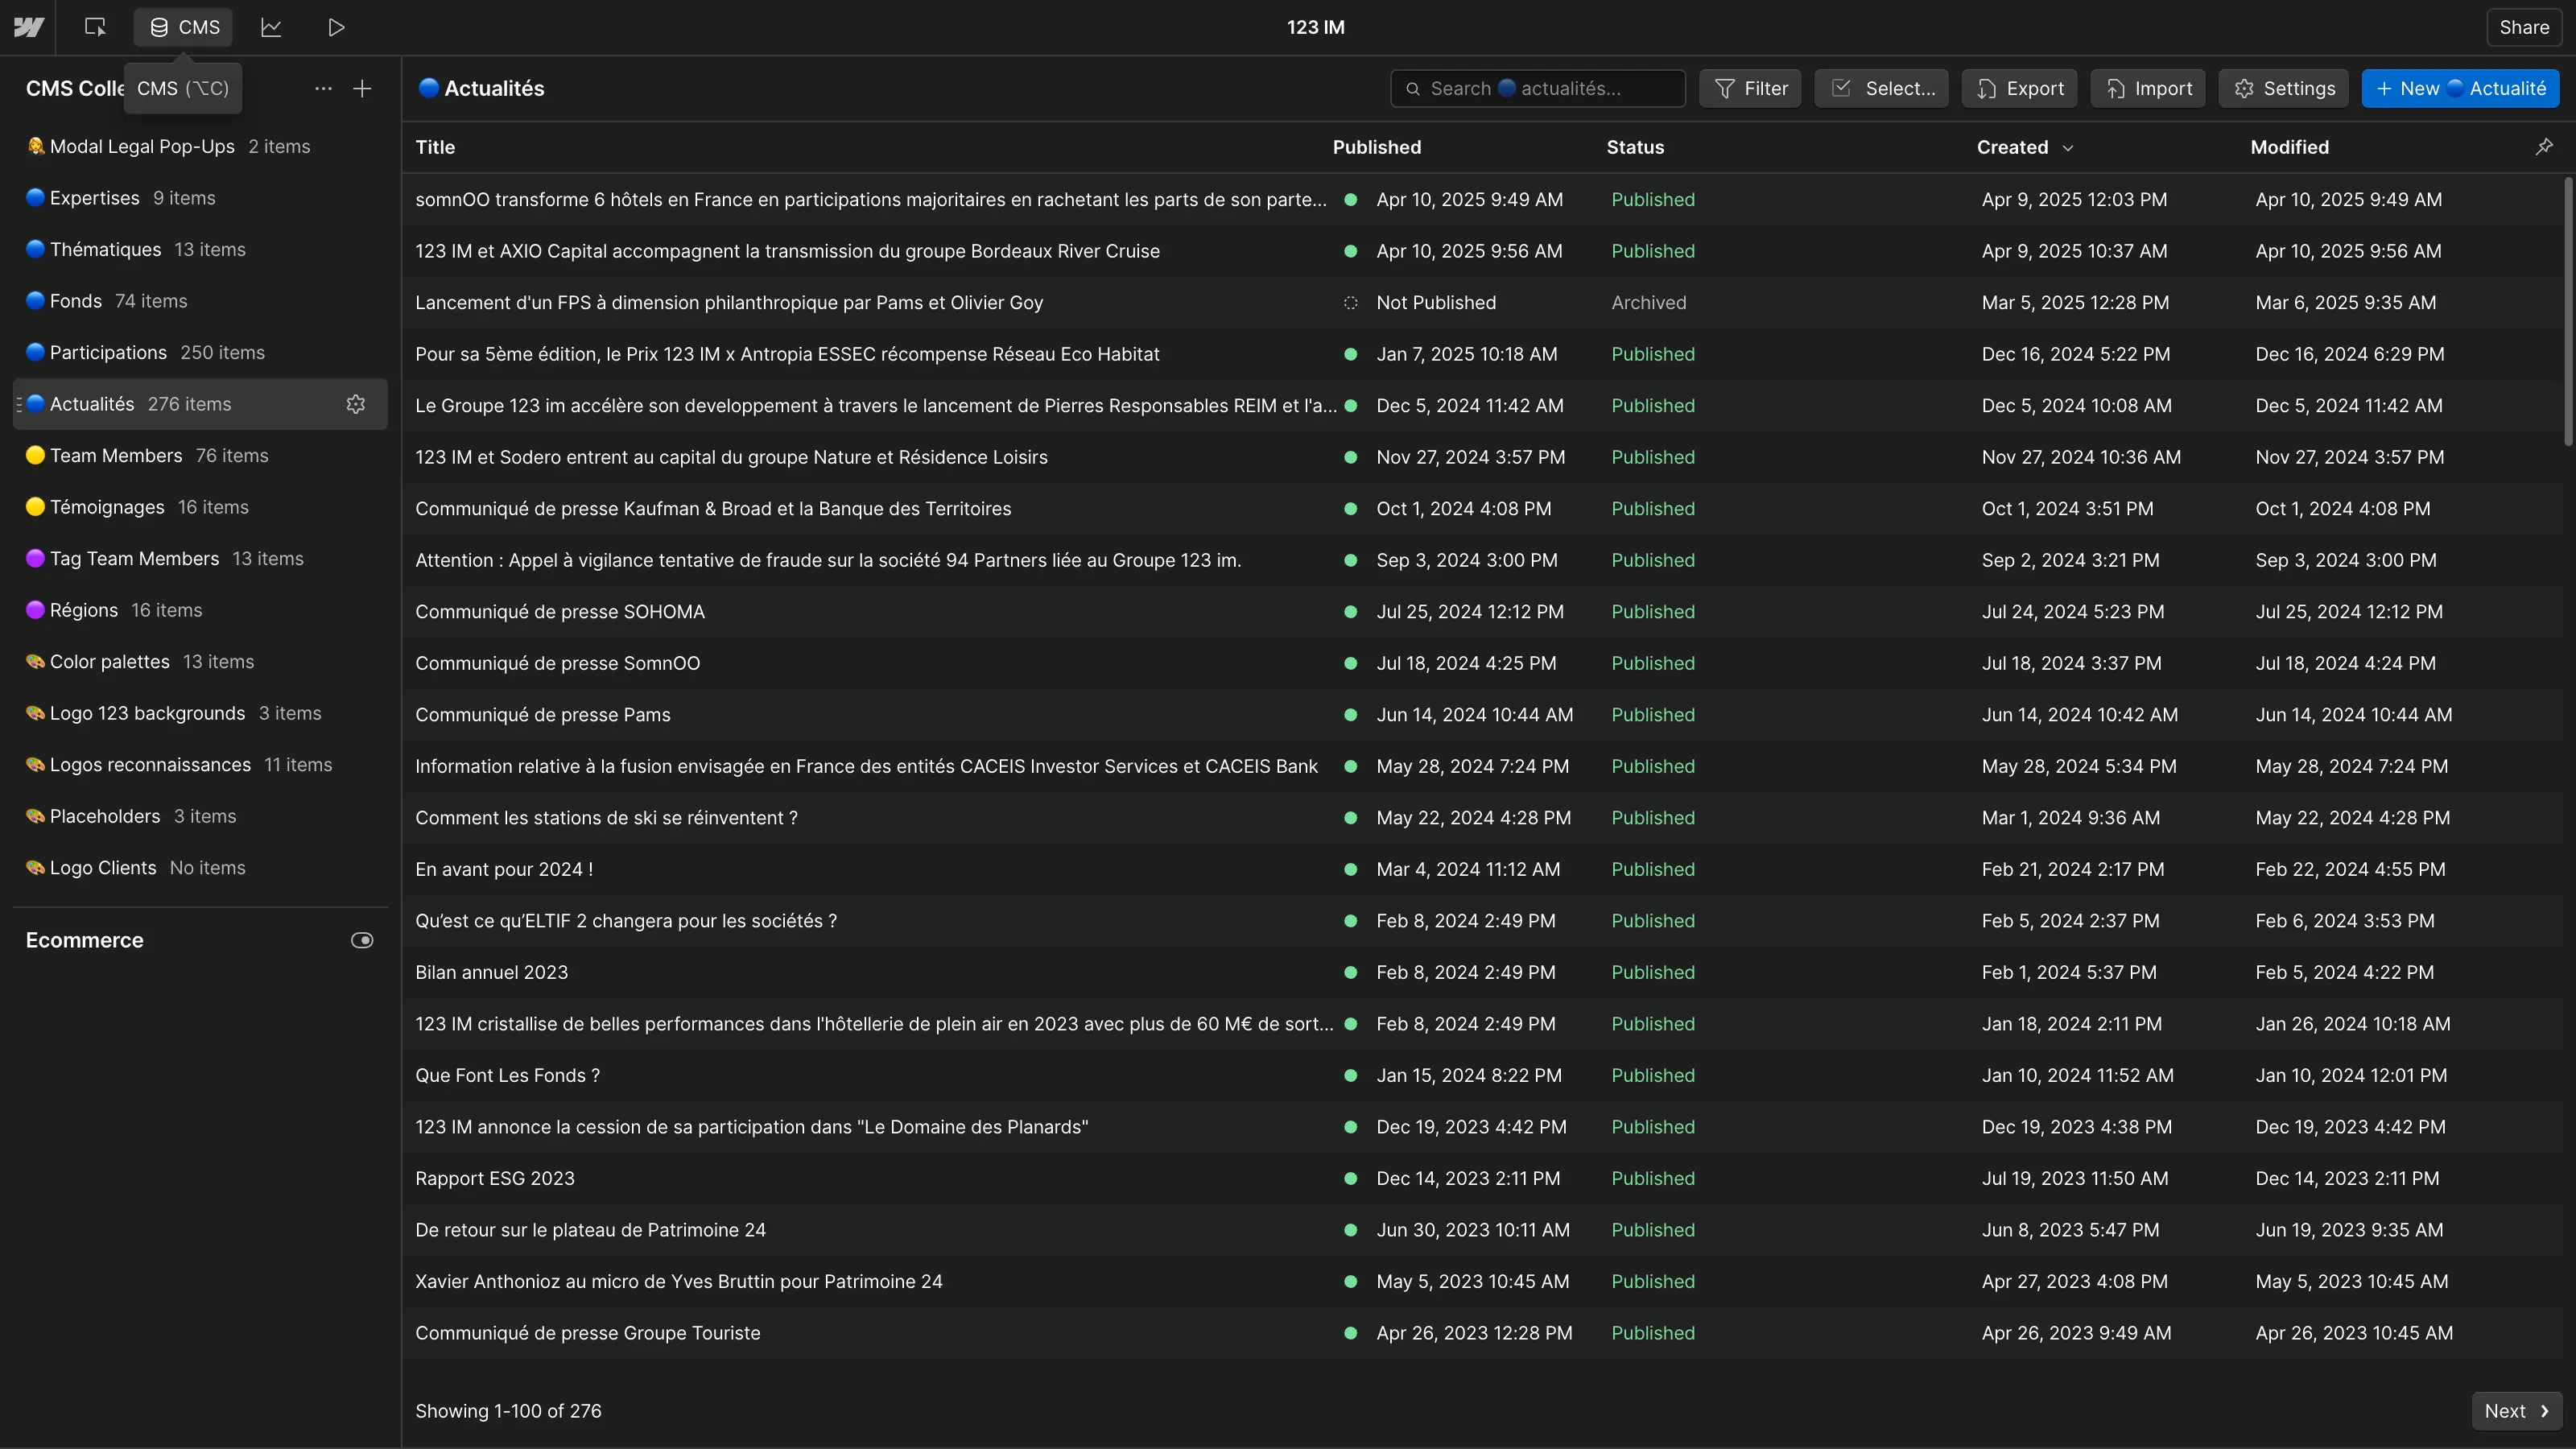Open the Color palettes collection
Viewport: 2576px width, 1449px height.
click(200, 661)
